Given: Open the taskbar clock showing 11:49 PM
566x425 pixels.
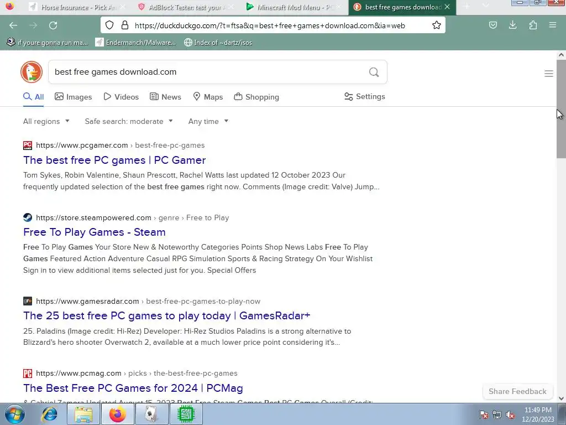Looking at the screenshot, I should click(x=538, y=414).
